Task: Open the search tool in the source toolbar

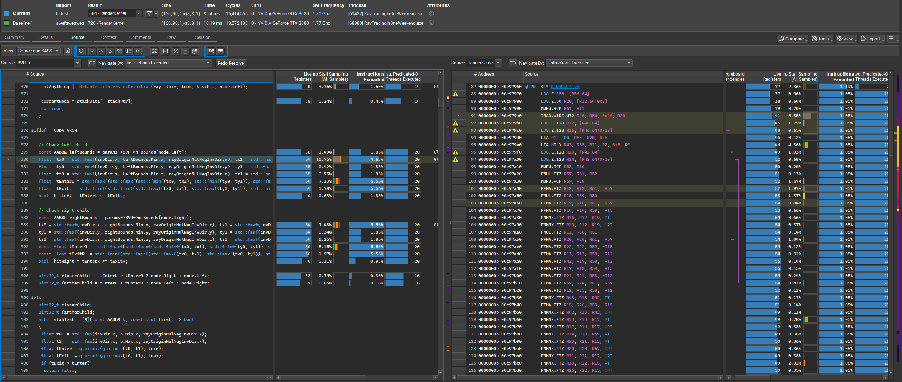Action: pos(82,51)
